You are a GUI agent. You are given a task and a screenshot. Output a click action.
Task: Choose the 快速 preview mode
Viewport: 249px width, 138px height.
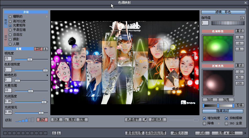[57, 120]
